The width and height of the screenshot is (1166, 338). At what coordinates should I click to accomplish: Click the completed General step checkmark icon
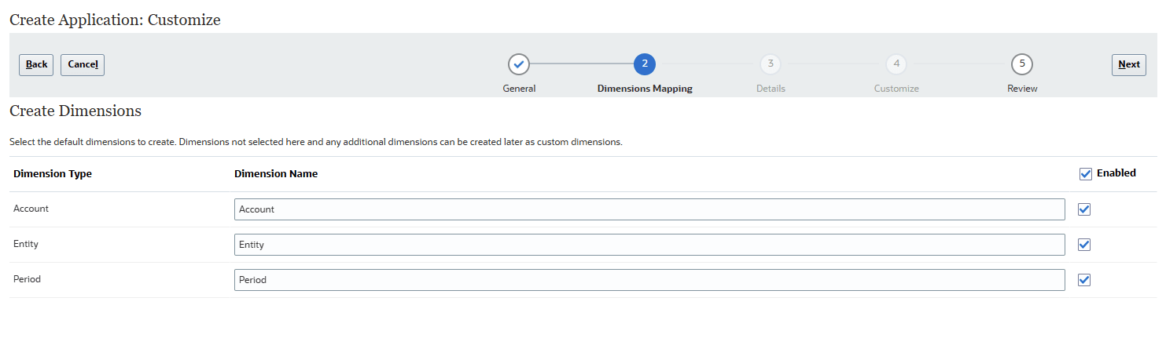pyautogui.click(x=519, y=64)
